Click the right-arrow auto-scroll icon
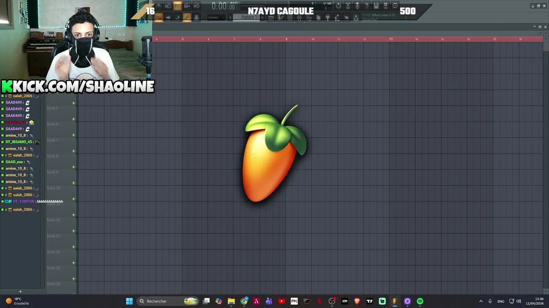 click(x=168, y=18)
